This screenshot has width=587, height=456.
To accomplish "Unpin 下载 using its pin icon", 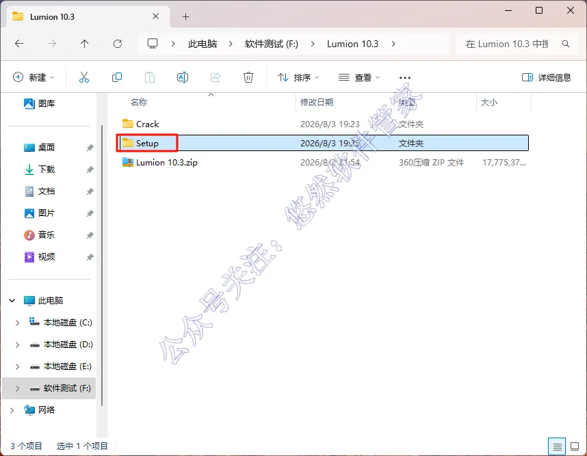I will (x=90, y=170).
